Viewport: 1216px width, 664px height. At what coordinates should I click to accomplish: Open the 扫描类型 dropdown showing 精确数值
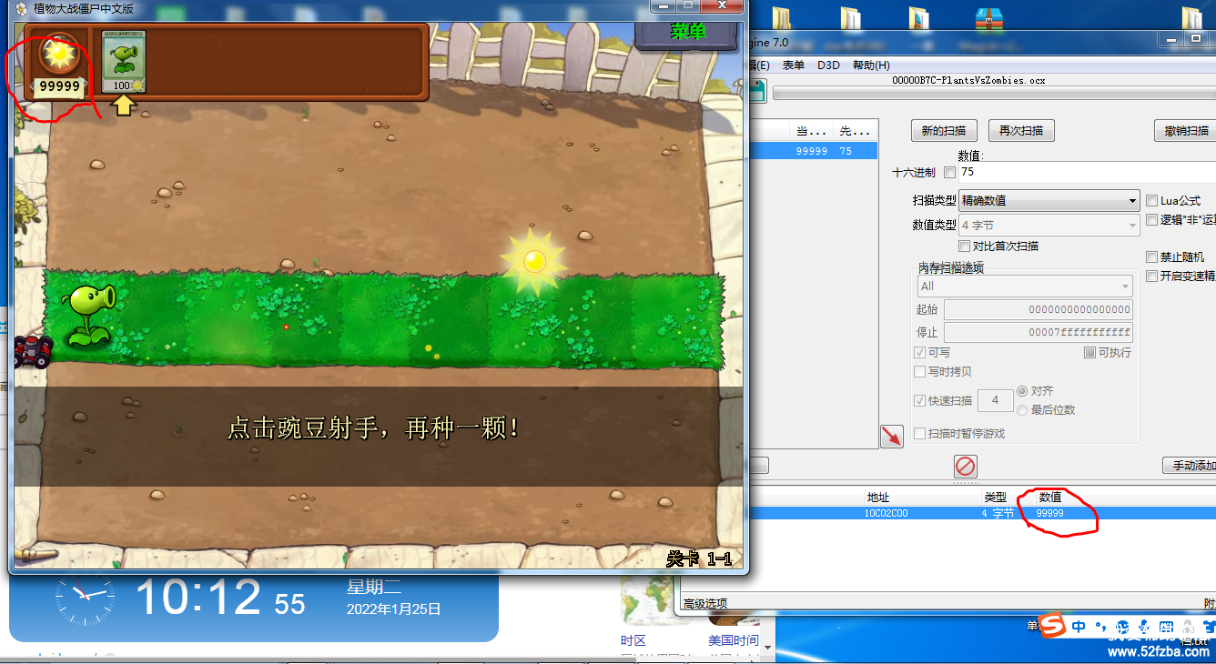1049,201
